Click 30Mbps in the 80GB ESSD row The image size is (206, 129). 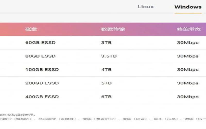(x=188, y=56)
